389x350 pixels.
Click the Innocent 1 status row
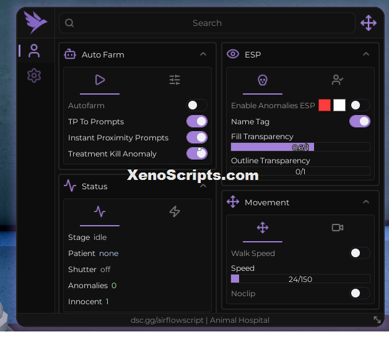point(88,301)
